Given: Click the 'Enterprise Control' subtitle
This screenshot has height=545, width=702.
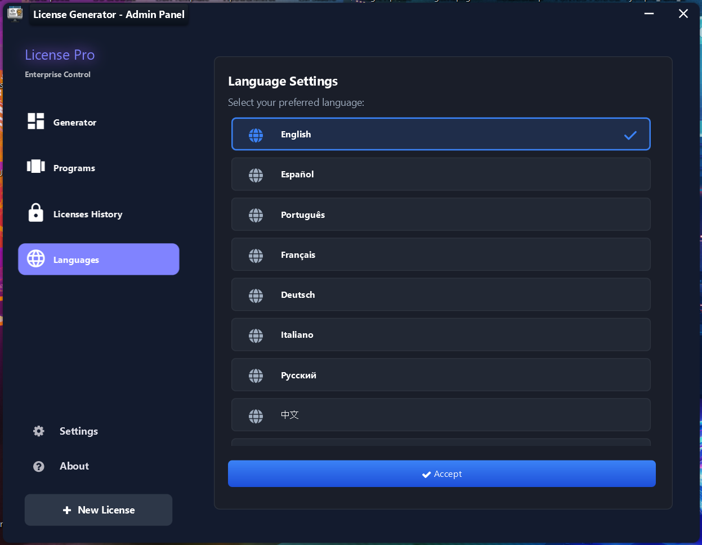Looking at the screenshot, I should 57,74.
